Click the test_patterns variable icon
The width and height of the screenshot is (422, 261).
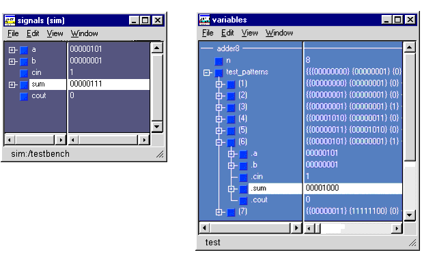pos(219,73)
